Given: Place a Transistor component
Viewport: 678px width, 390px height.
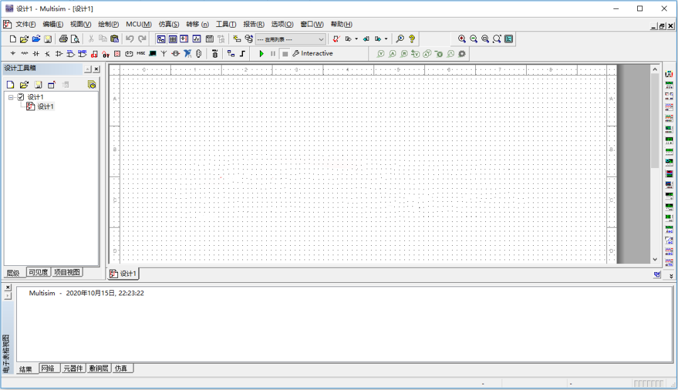Looking at the screenshot, I should coord(48,53).
